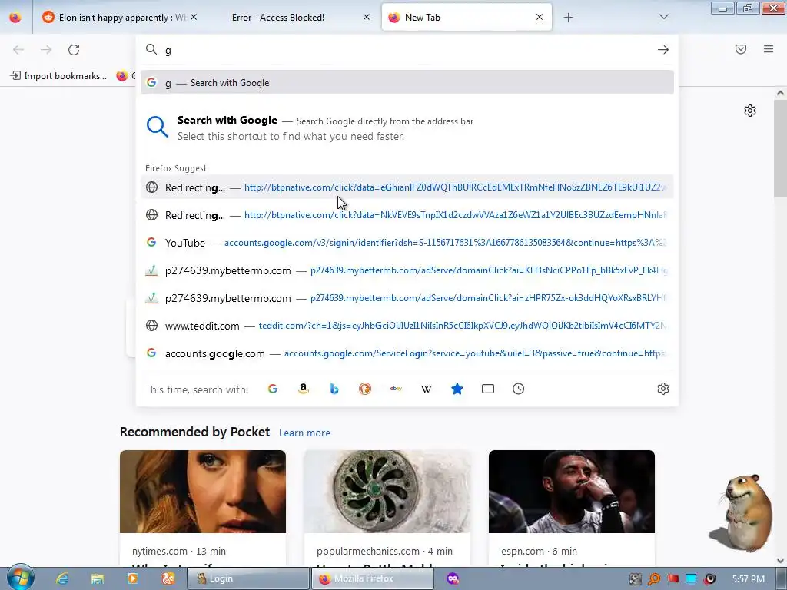Open second Redirecting btpnative.com NkVEVE9s suggestion
The height and width of the screenshot is (590, 787).
pyautogui.click(x=407, y=215)
